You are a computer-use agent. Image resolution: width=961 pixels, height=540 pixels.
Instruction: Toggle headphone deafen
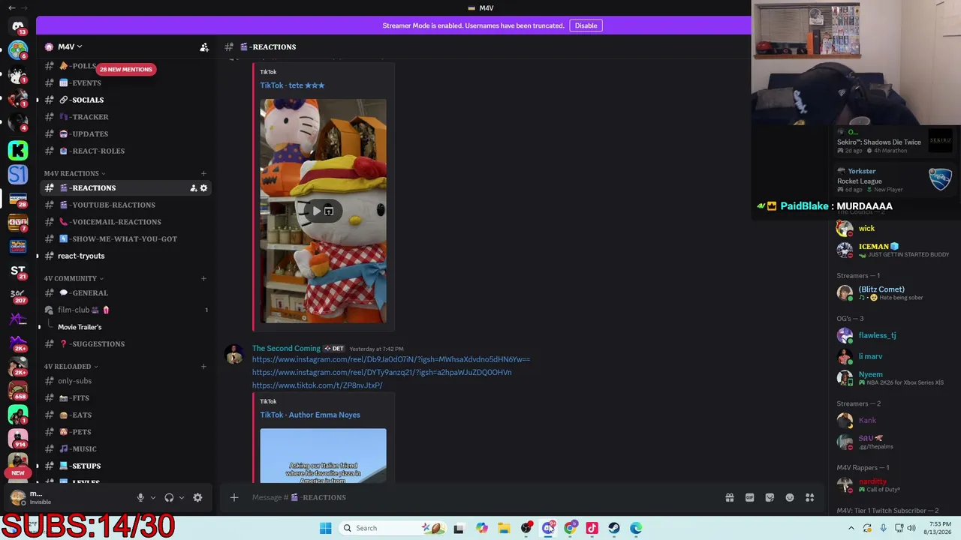pyautogui.click(x=169, y=497)
